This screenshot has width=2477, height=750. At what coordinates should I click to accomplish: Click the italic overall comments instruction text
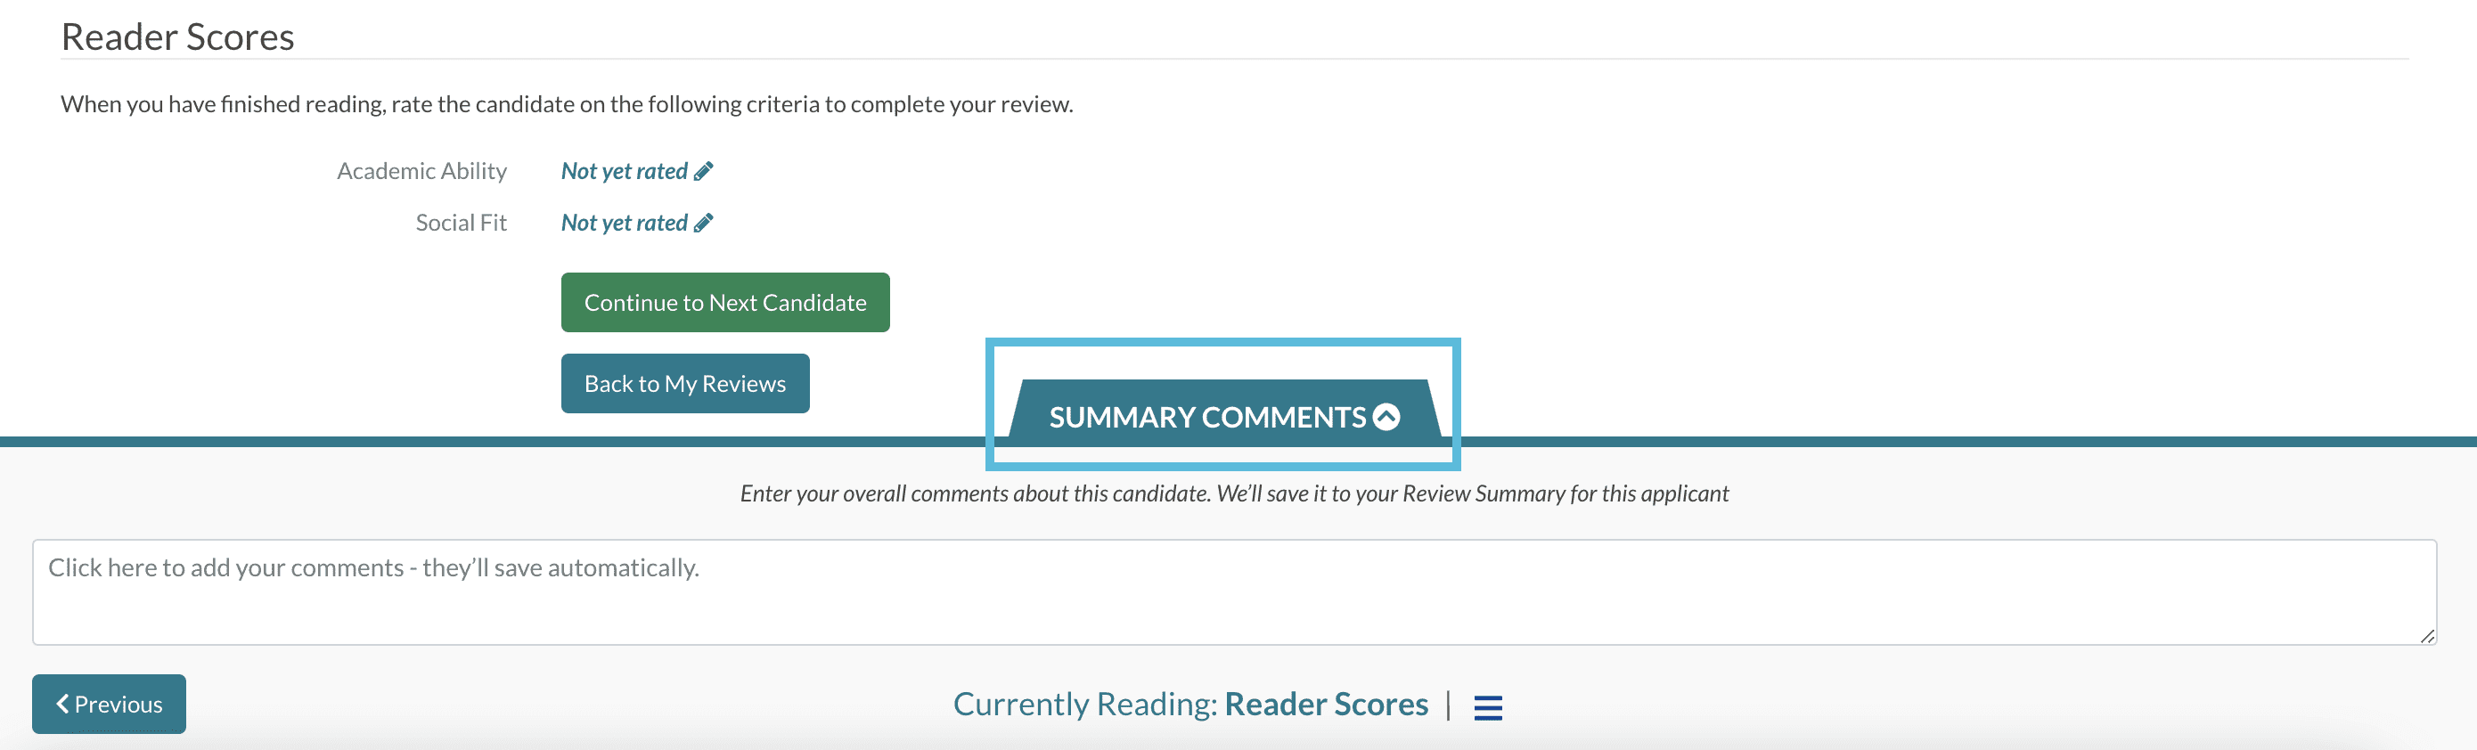click(1234, 493)
